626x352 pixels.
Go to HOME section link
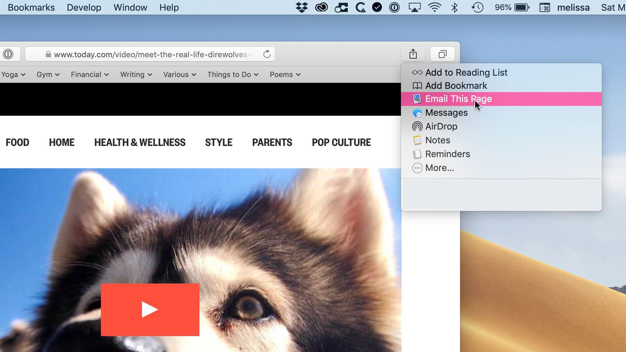tap(62, 142)
